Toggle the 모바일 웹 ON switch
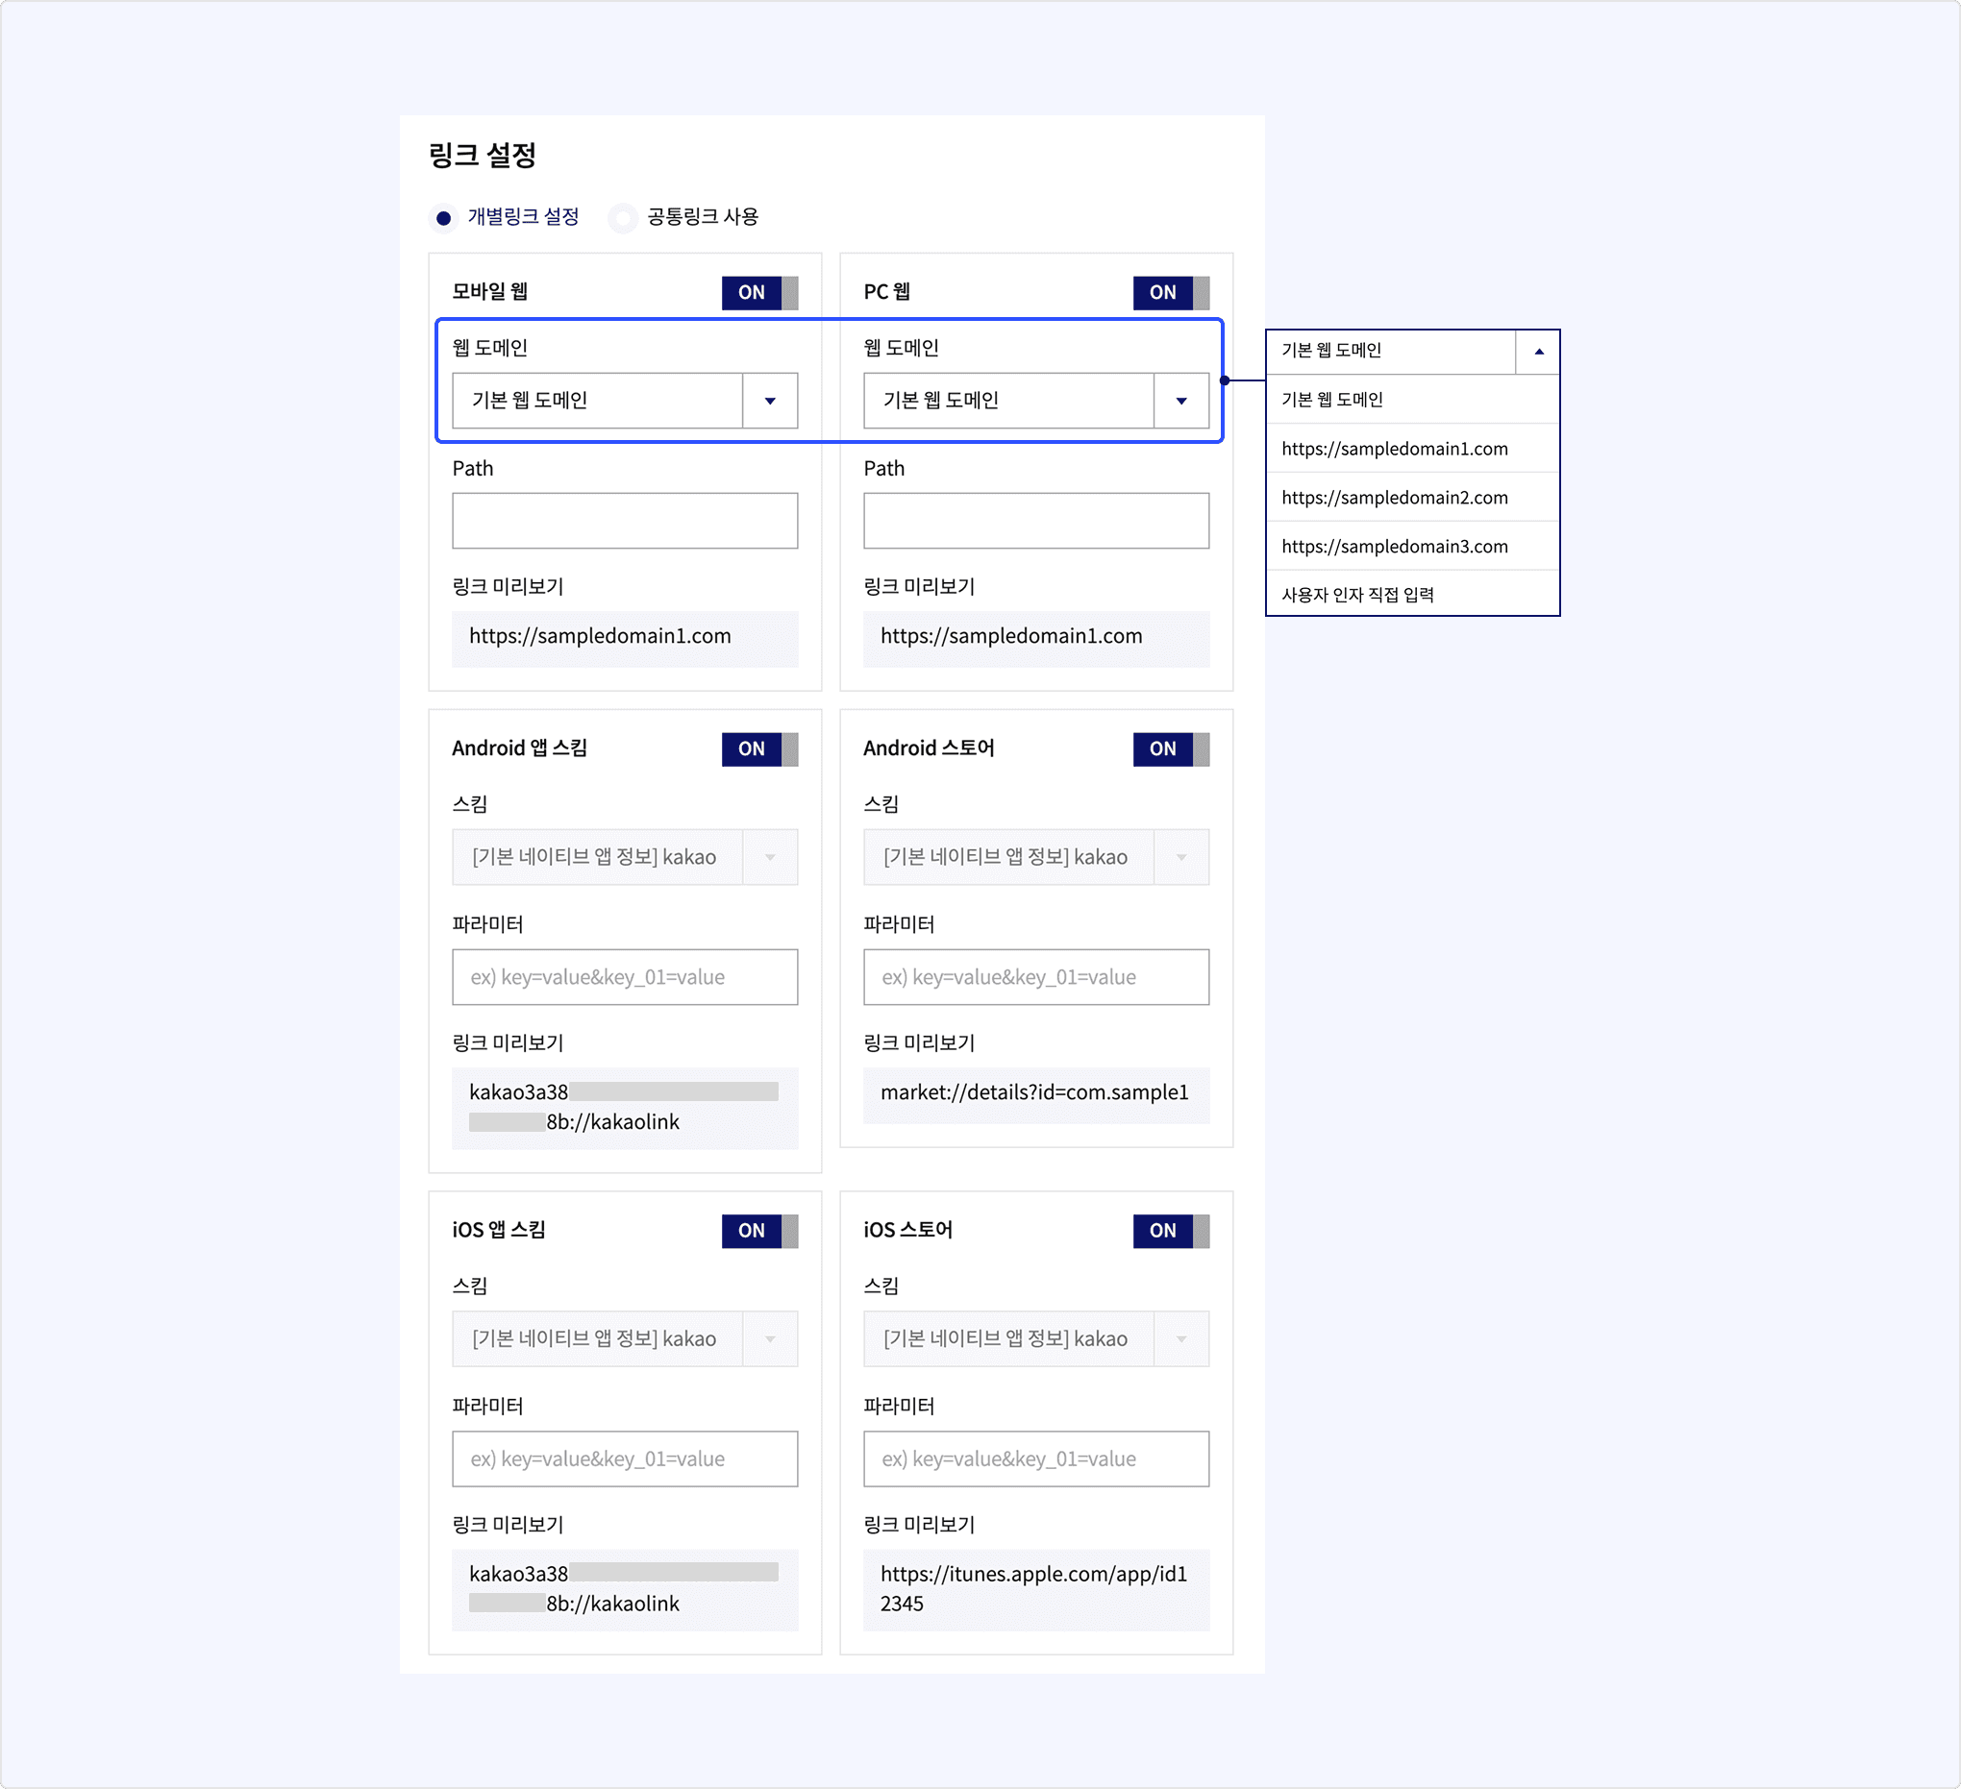 pos(759,293)
